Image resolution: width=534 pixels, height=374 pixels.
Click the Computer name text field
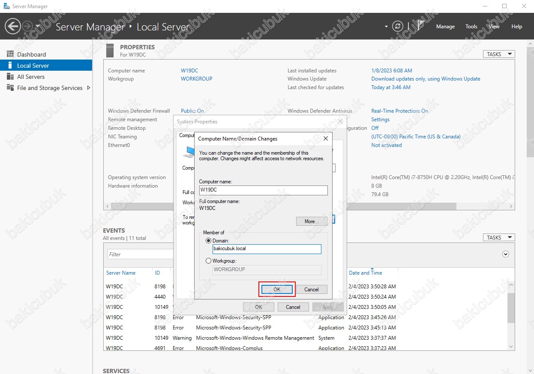pyautogui.click(x=263, y=190)
